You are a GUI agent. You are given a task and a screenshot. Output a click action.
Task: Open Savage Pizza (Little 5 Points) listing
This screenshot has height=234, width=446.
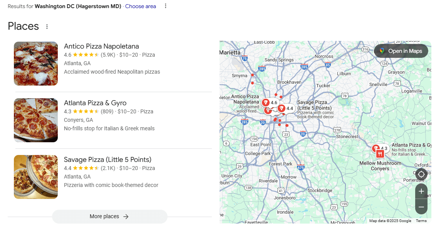[x=107, y=160]
